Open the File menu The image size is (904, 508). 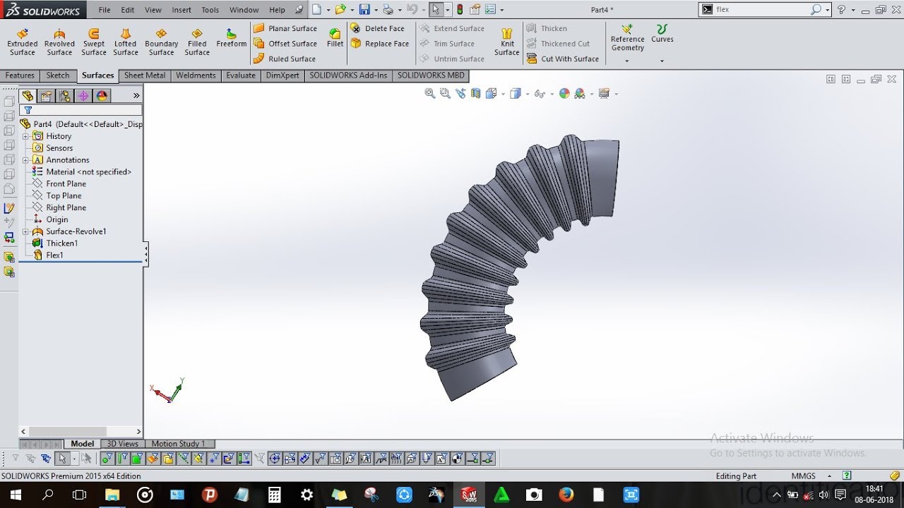pos(105,10)
